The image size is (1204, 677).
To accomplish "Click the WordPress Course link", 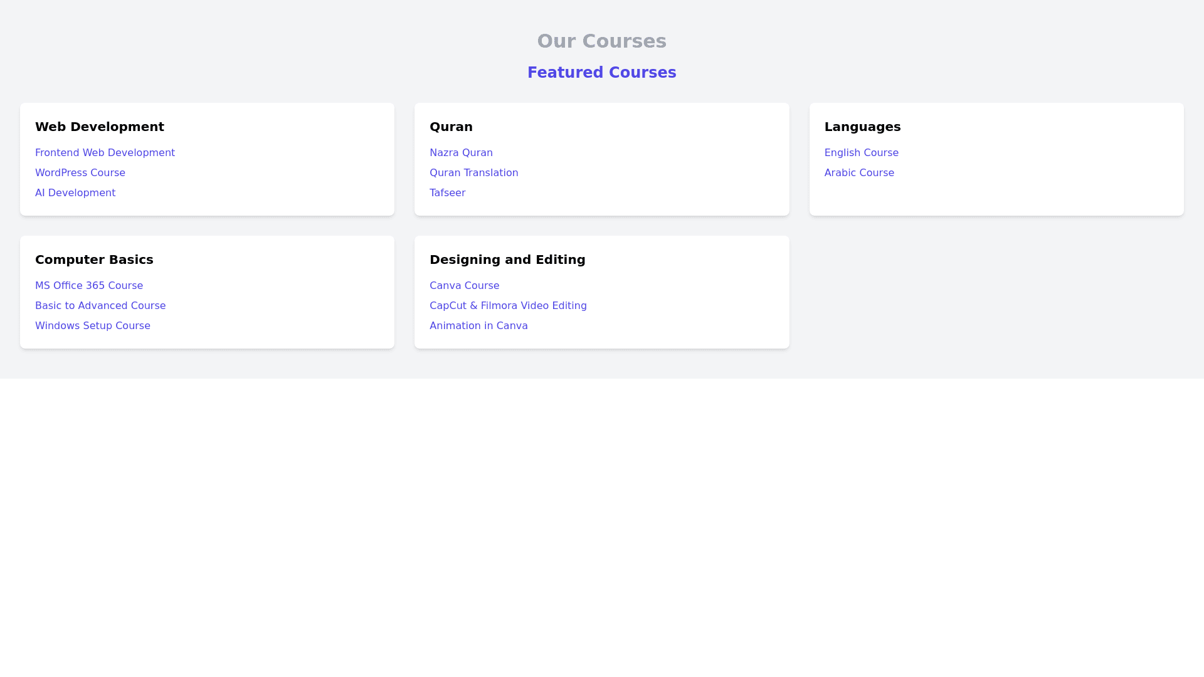I will click(x=80, y=173).
